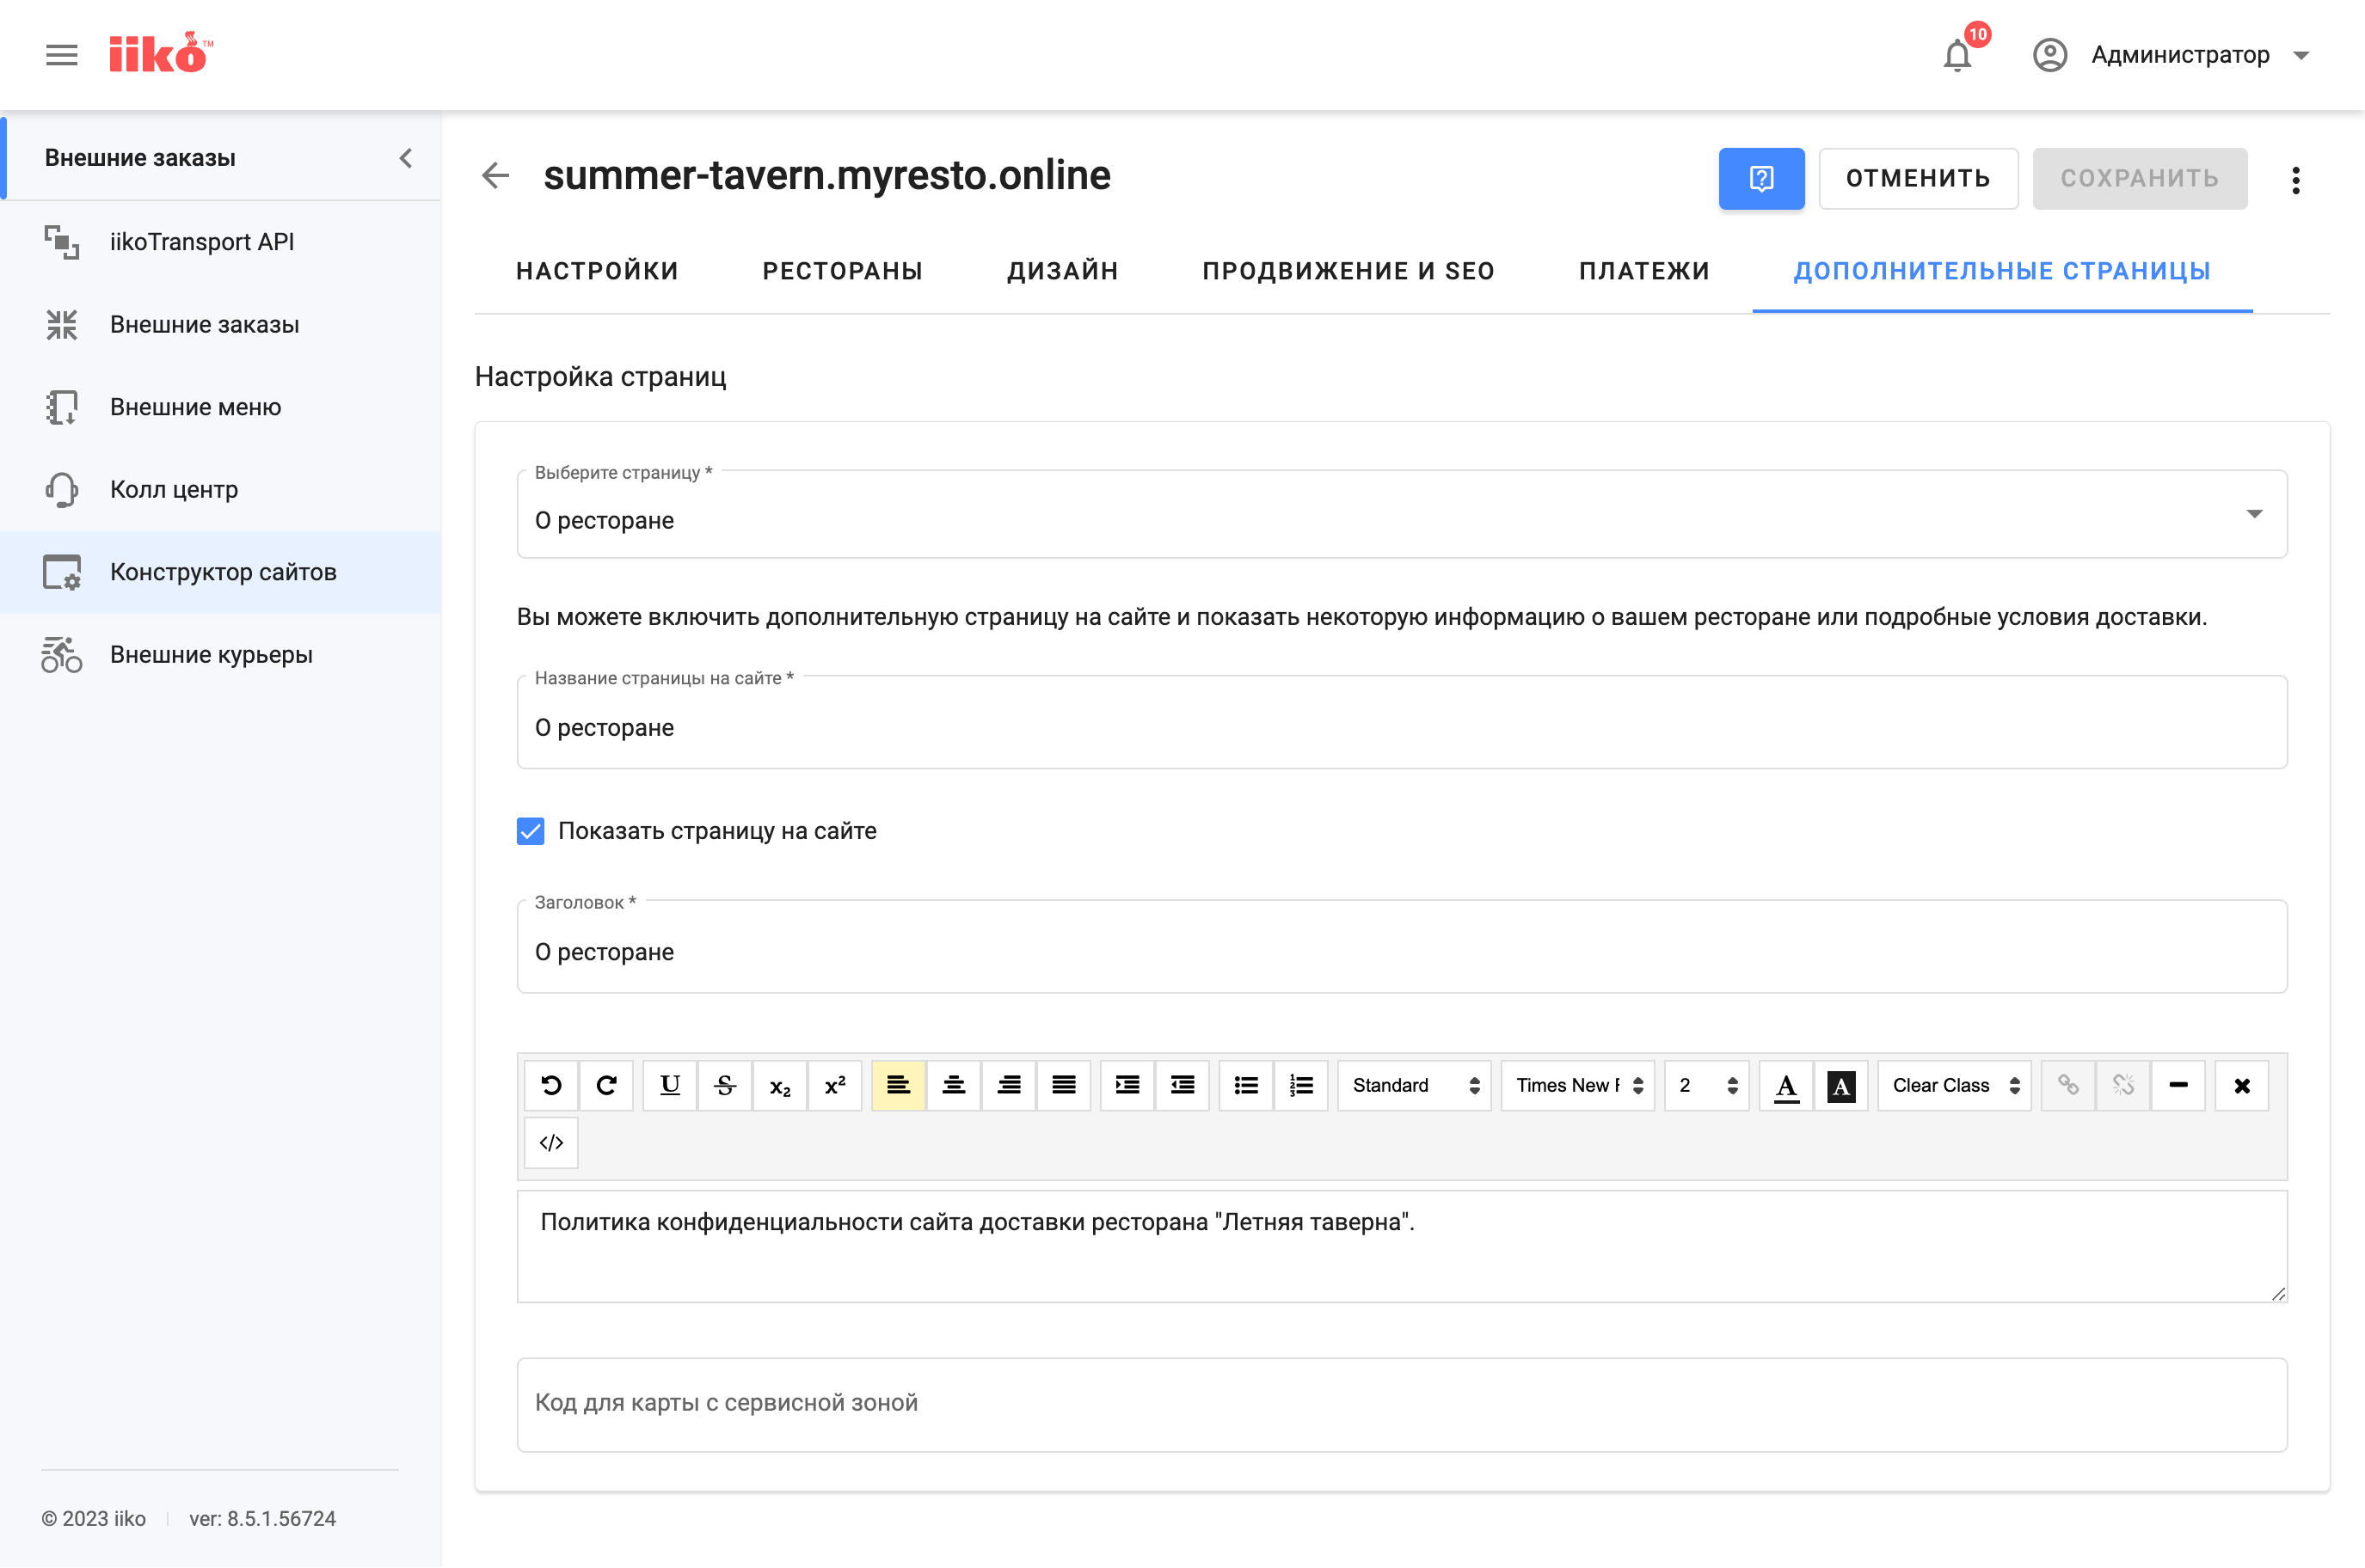Center align text in editor
The image size is (2365, 1568).
(954, 1085)
